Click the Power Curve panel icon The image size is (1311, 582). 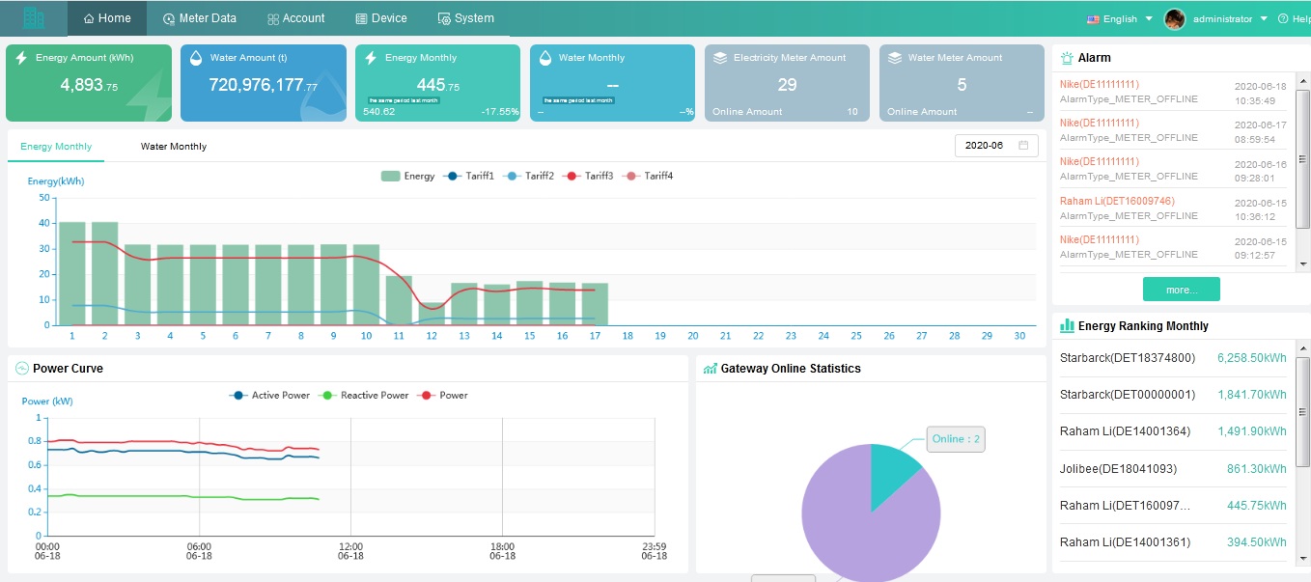point(24,368)
